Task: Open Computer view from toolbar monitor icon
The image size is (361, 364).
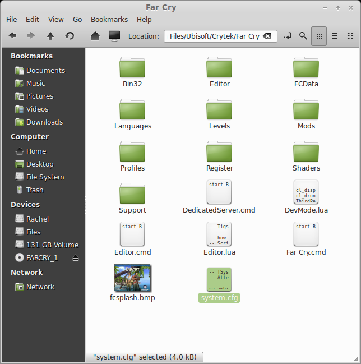Action: 114,36
